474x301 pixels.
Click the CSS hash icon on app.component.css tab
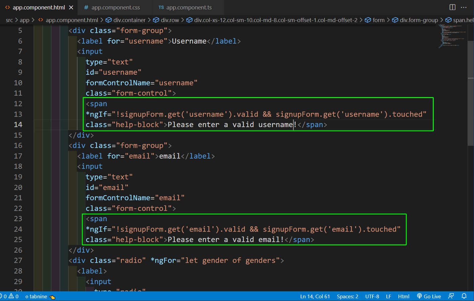tap(86, 7)
